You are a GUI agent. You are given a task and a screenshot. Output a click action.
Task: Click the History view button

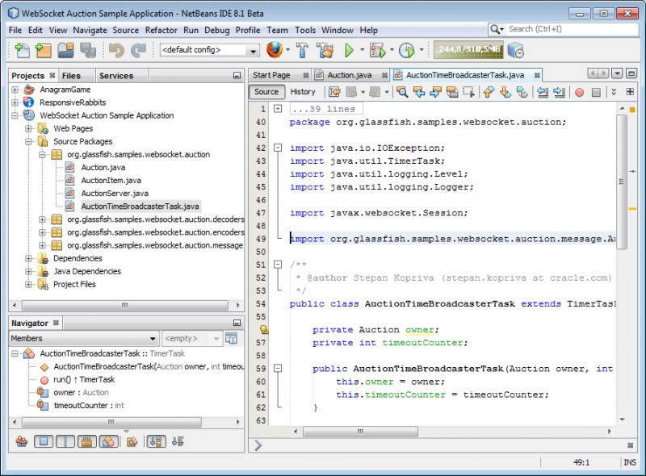[303, 92]
